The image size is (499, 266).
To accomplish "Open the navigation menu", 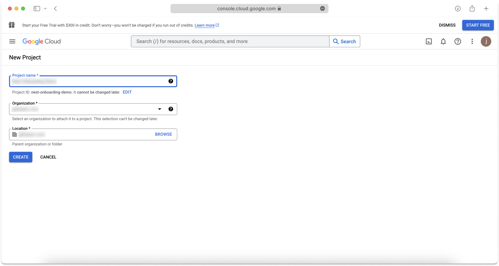I will 12,41.
